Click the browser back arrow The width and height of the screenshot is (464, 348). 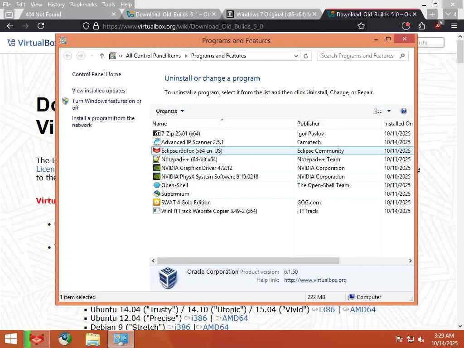pyautogui.click(x=10, y=26)
